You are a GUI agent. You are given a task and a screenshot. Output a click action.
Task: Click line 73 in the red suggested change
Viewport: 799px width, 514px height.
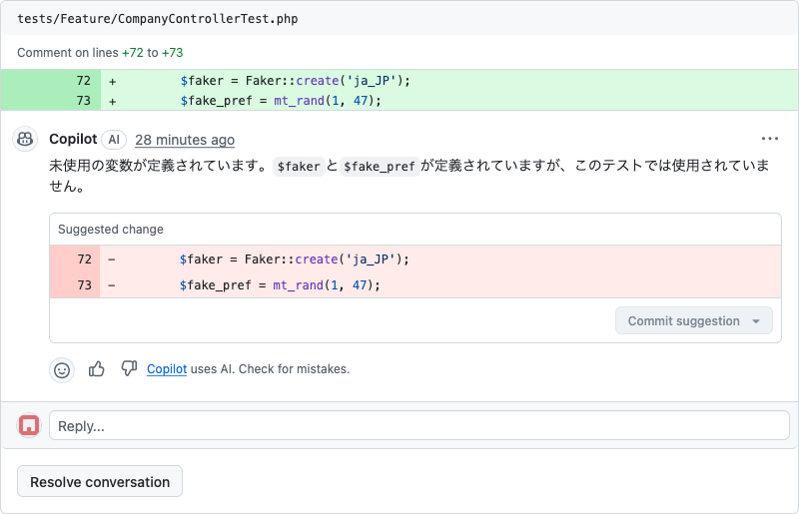[x=84, y=285]
